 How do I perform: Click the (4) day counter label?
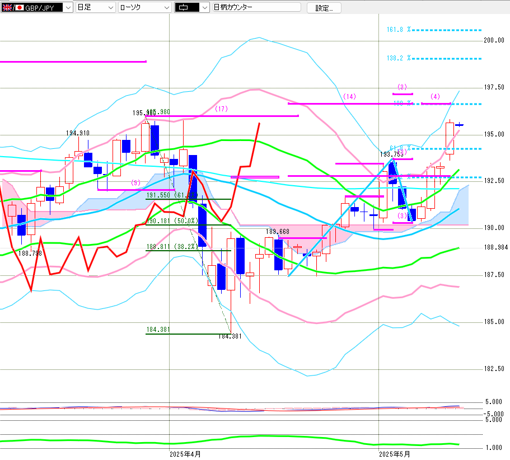click(435, 97)
